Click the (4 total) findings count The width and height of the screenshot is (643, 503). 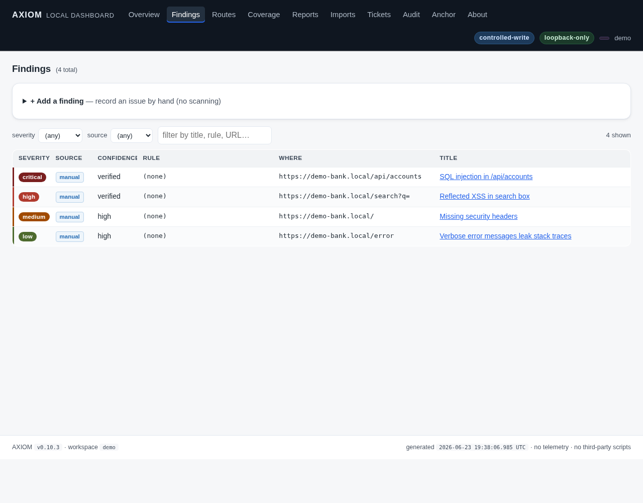[x=66, y=70]
